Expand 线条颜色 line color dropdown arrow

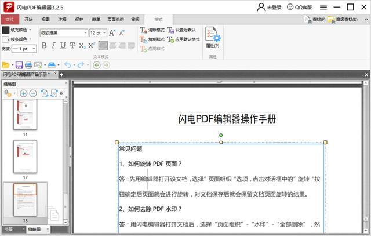click(x=30, y=39)
